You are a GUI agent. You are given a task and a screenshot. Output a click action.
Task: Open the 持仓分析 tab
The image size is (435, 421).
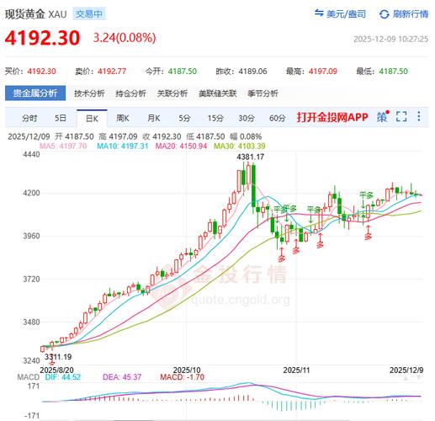pos(130,93)
